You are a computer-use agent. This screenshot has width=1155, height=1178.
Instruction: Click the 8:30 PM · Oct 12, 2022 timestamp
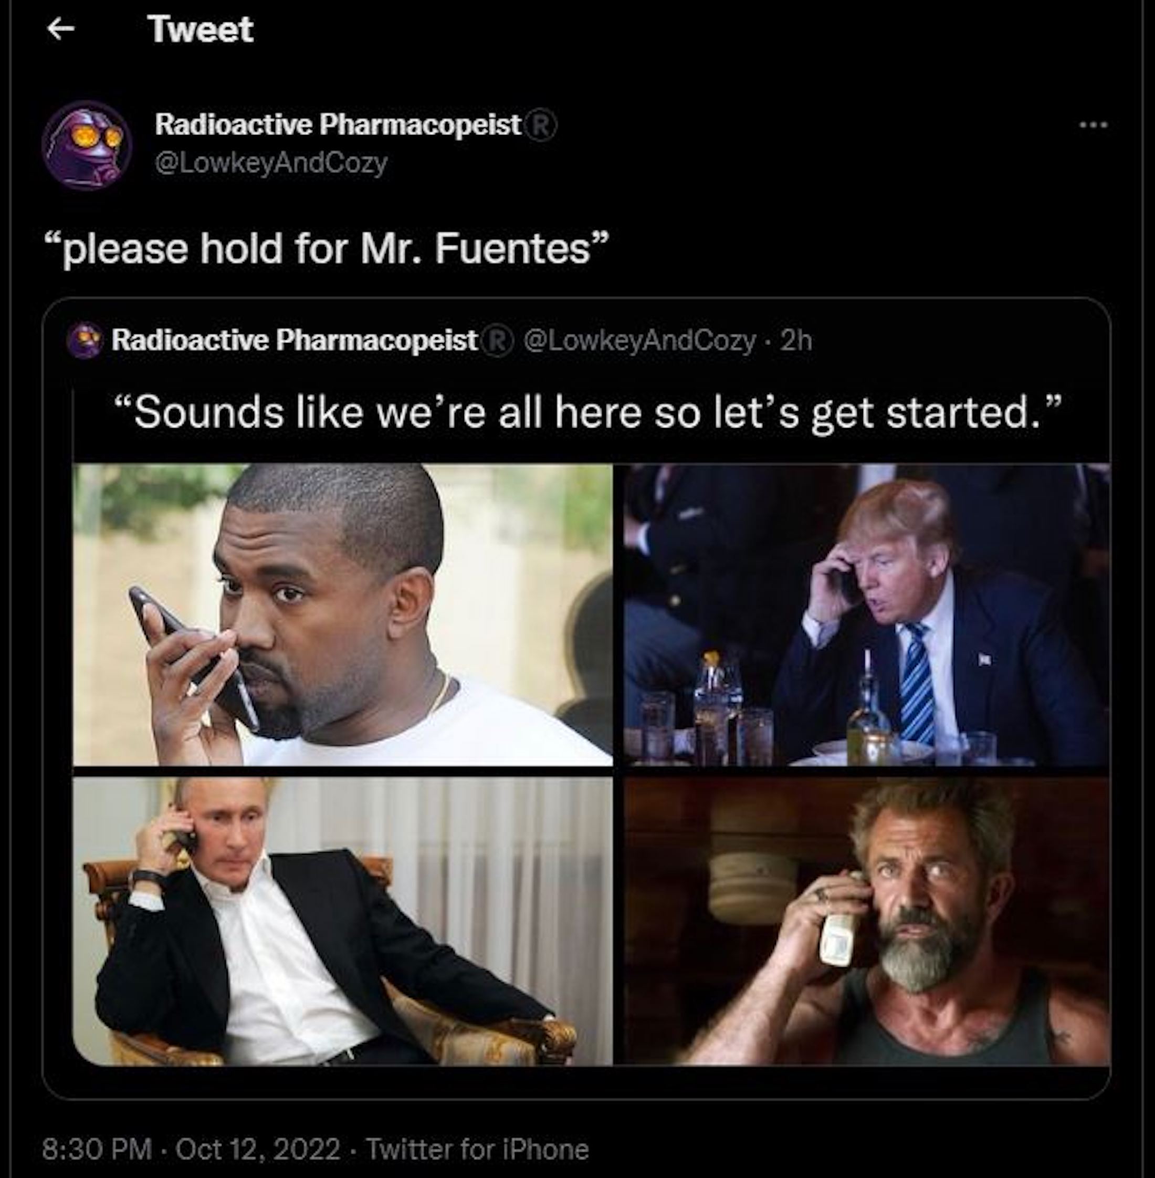tap(191, 1149)
